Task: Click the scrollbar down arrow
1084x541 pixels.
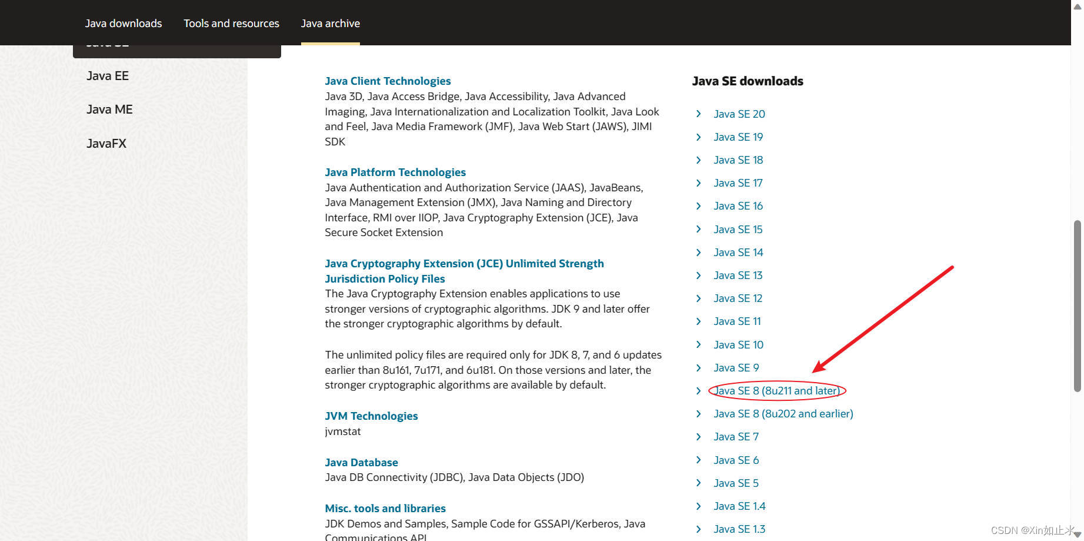Action: point(1078,535)
